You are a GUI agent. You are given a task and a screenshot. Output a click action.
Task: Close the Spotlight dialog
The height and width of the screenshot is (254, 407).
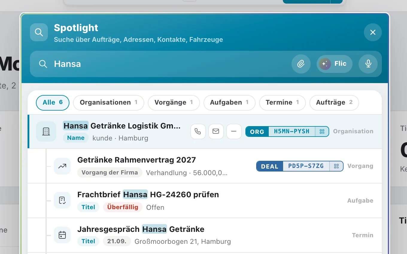373,32
